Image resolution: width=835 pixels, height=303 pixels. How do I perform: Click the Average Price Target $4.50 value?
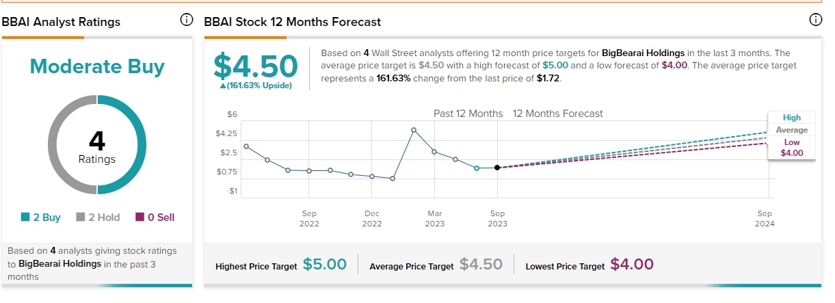click(x=481, y=265)
